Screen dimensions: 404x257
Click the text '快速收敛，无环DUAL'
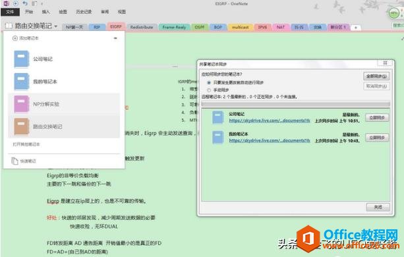(94, 227)
